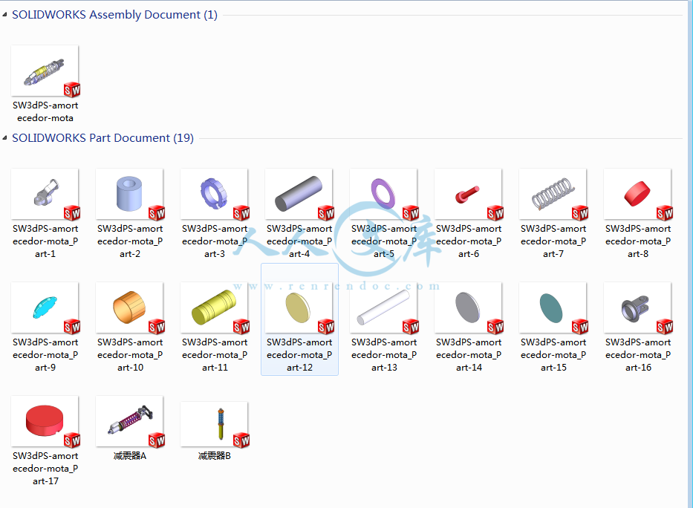Select the highlighted Part-12 tan disc file
This screenshot has width=693, height=508.
click(299, 319)
